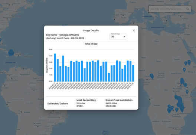Click the search magnifier icon
Screen dimensions: 196x135
click(x=187, y=9)
